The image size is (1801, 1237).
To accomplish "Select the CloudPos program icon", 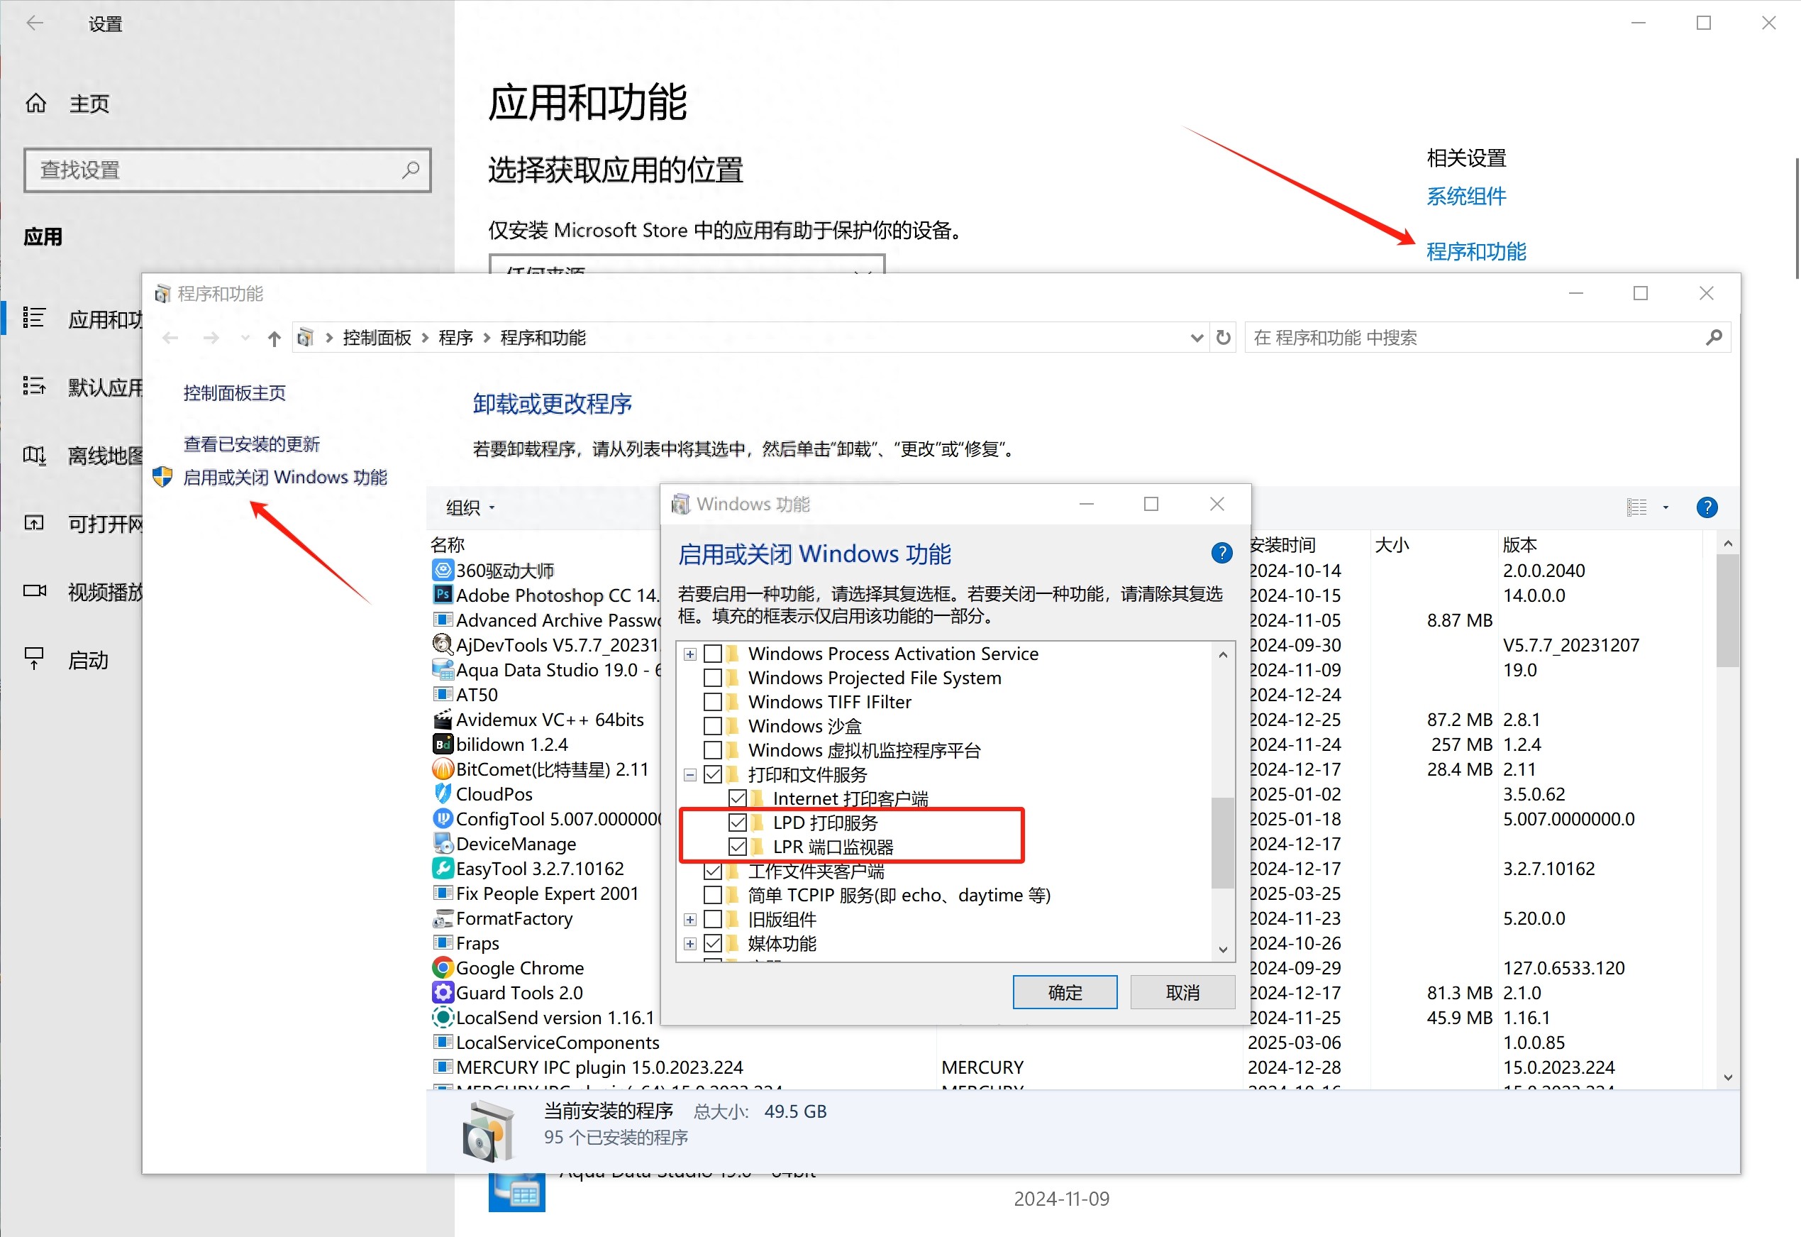I will click(442, 793).
